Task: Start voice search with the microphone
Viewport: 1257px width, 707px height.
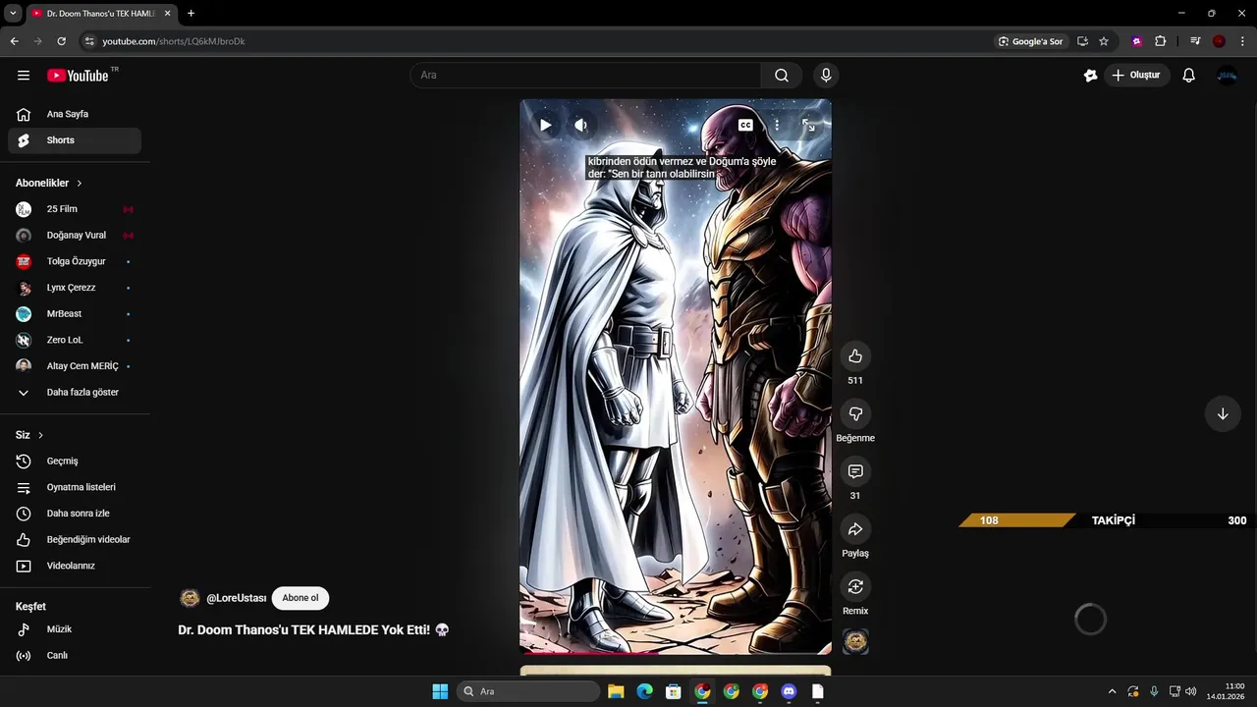Action: pos(826,76)
